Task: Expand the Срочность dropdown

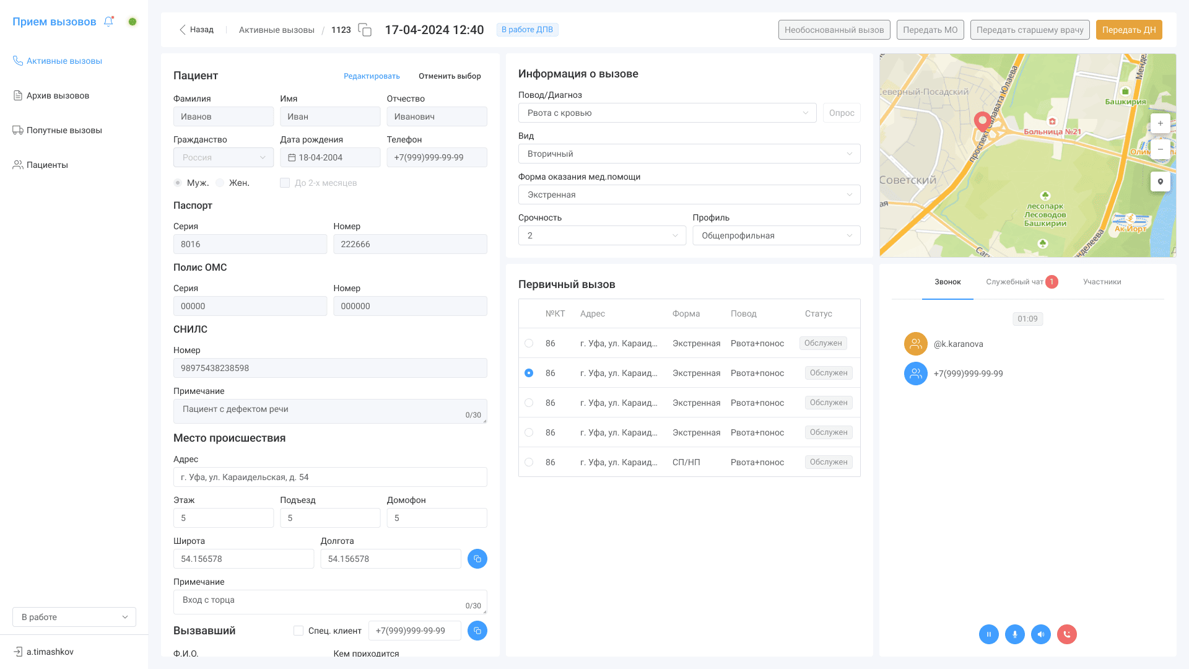Action: pyautogui.click(x=601, y=235)
